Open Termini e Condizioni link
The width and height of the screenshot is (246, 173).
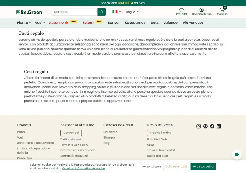coord(74,145)
